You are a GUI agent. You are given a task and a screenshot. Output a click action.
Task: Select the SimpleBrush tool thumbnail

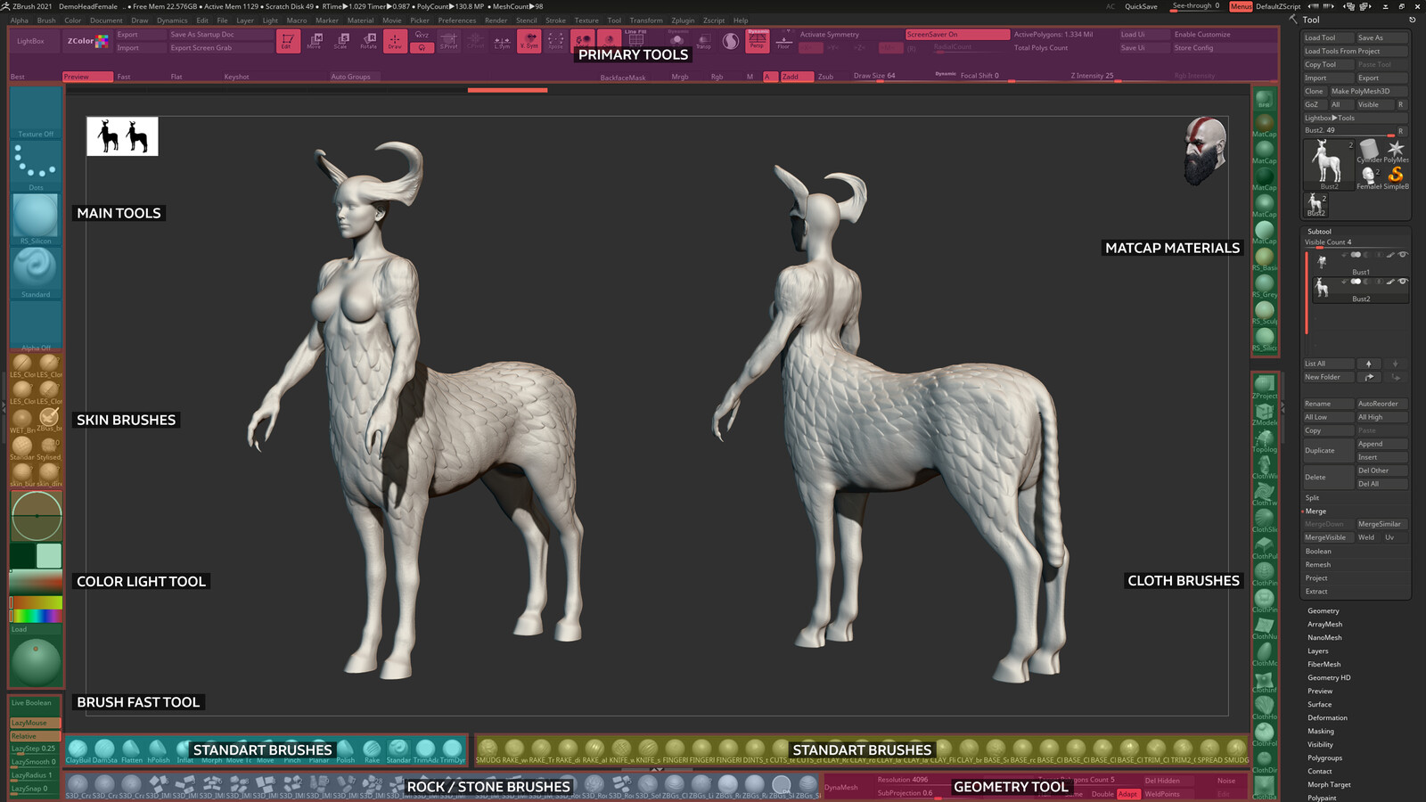[x=1396, y=176]
